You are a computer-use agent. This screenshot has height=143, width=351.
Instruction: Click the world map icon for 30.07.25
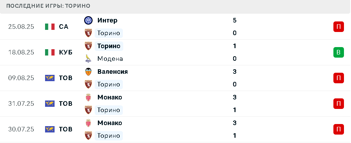pos(50,129)
